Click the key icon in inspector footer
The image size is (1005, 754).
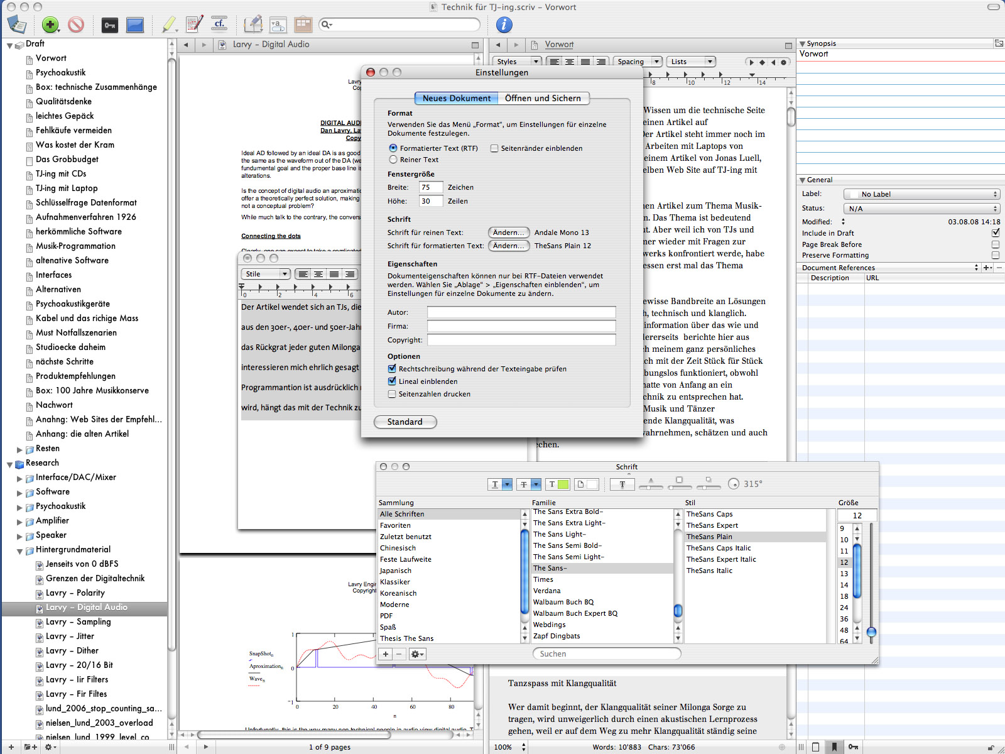pyautogui.click(x=853, y=747)
